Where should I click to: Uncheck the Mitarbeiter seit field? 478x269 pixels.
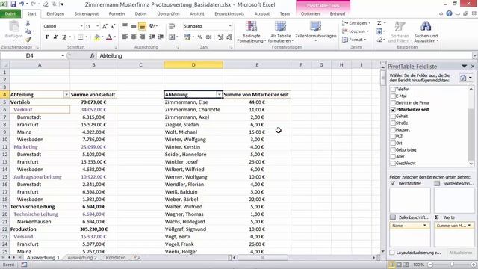[x=393, y=110]
